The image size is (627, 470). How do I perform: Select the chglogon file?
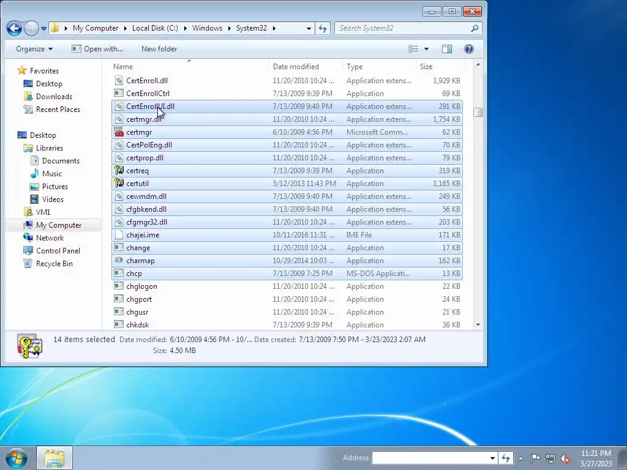287,286
